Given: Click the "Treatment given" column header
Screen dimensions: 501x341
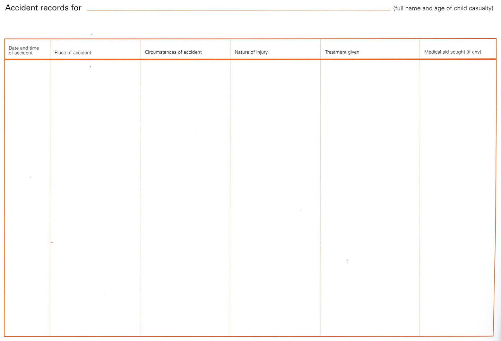Looking at the screenshot, I should tap(342, 52).
